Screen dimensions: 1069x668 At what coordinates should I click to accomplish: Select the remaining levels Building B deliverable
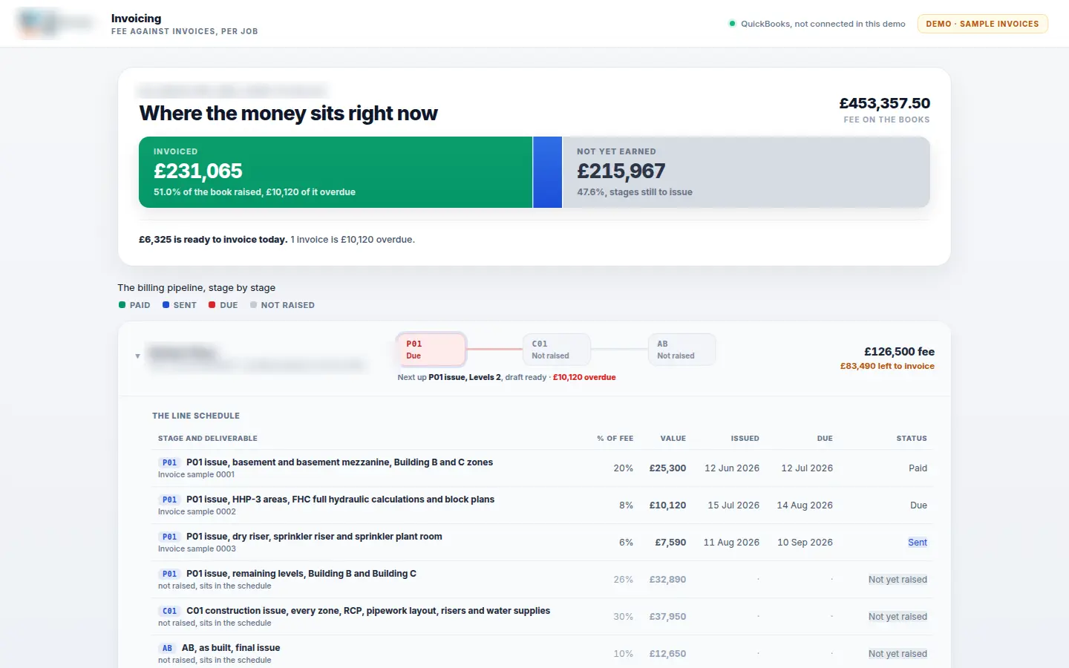[x=301, y=574]
